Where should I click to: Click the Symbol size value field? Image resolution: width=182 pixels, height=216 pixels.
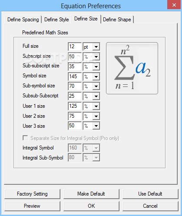point(75,76)
